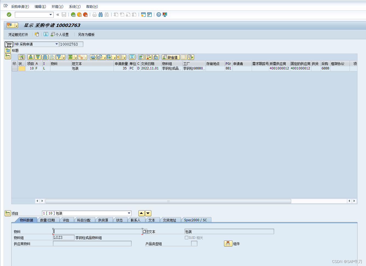This screenshot has width=366, height=266.
Task: Click the Create new session icon
Action: 143,15
